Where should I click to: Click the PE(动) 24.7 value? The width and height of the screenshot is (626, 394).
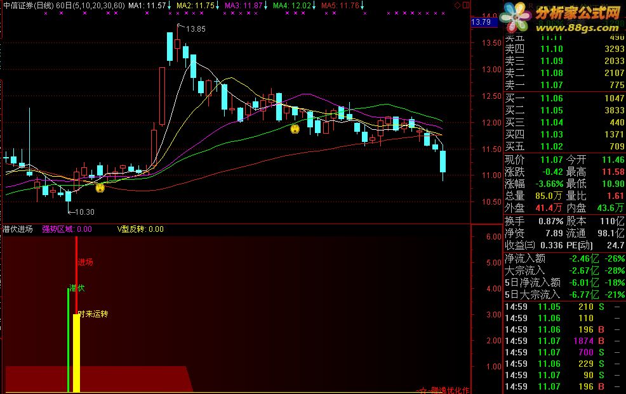click(615, 245)
